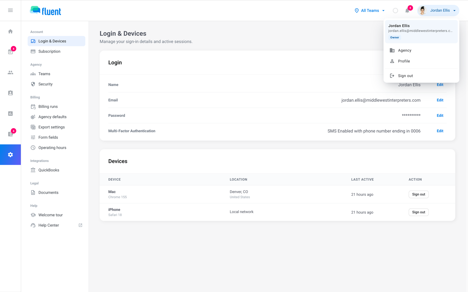Click the Local network location text
The height and width of the screenshot is (292, 468).
click(x=242, y=212)
